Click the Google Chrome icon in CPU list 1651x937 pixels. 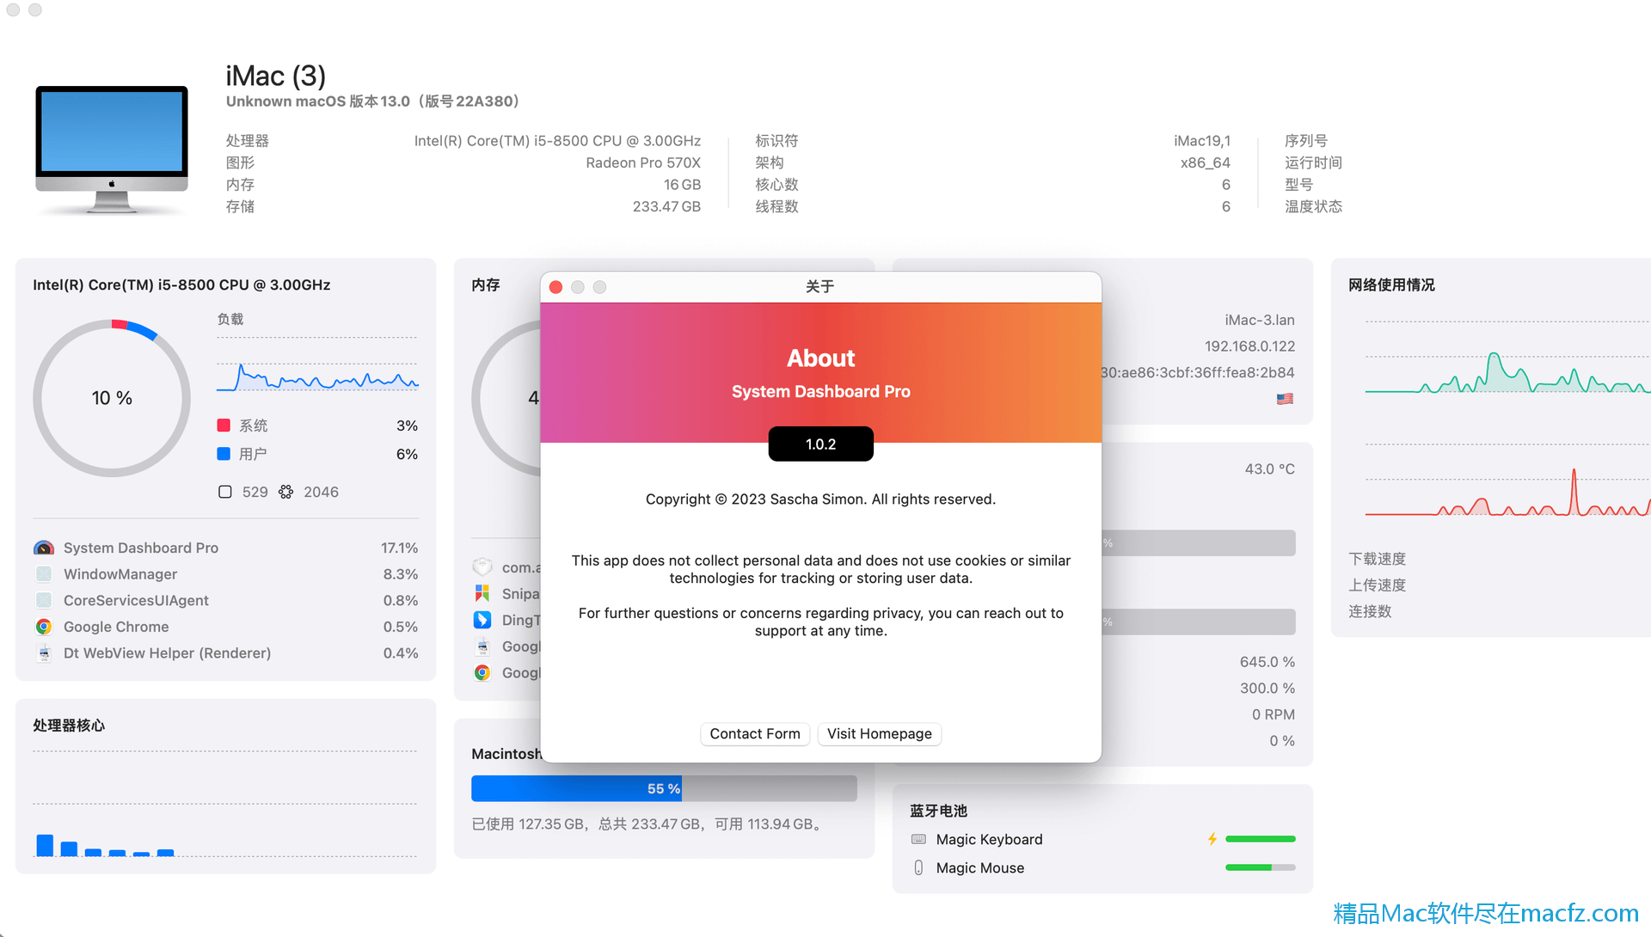(44, 627)
